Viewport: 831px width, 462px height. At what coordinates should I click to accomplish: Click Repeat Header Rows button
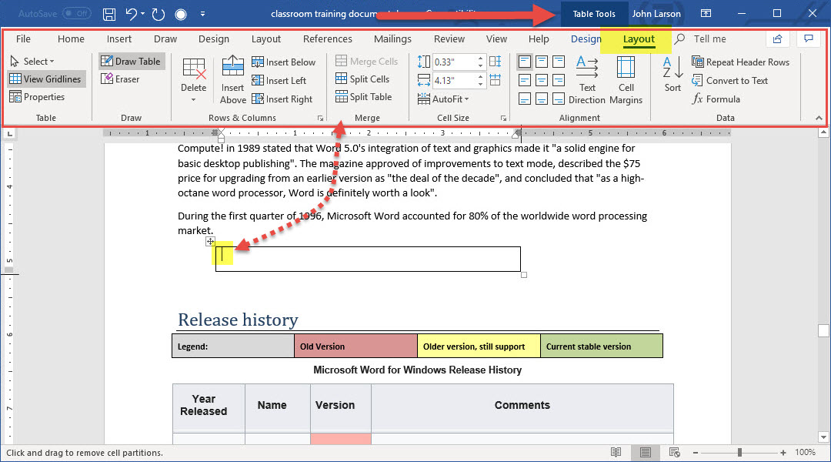coord(740,62)
